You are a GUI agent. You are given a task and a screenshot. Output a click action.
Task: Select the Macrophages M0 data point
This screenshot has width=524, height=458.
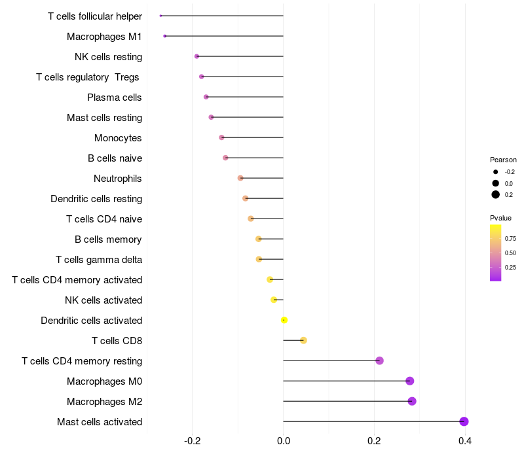pyautogui.click(x=409, y=381)
